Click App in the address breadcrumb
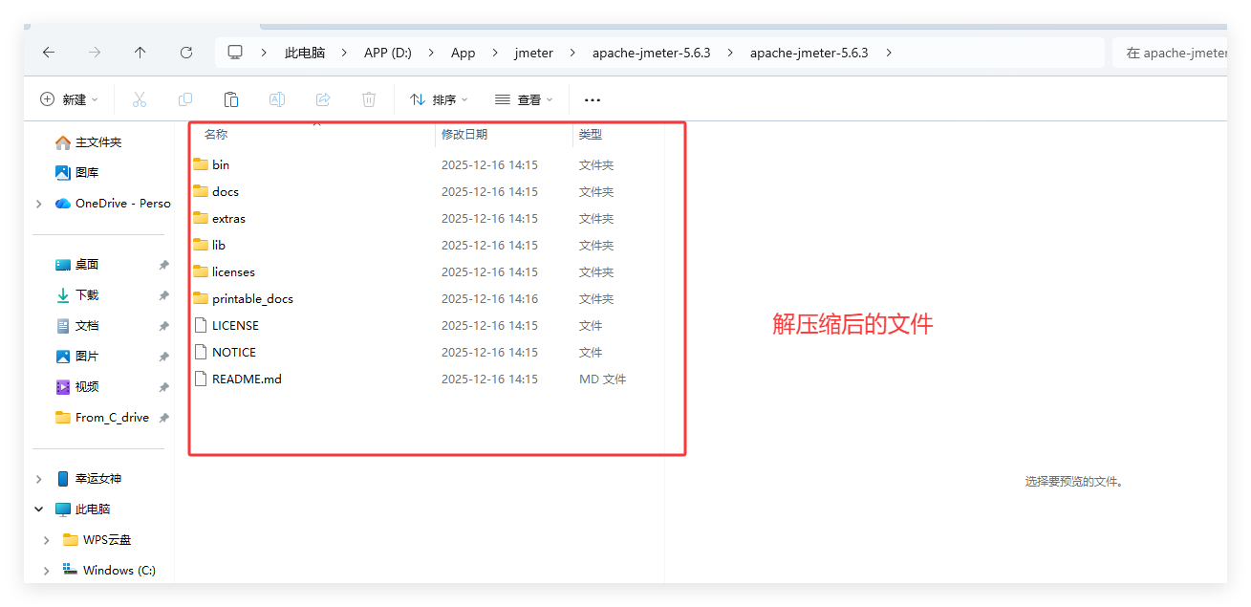The width and height of the screenshot is (1251, 607). (464, 53)
